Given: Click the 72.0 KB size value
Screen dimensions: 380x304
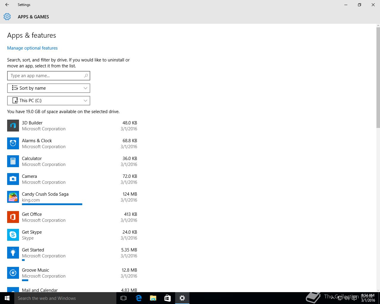Looking at the screenshot, I should [130, 176].
